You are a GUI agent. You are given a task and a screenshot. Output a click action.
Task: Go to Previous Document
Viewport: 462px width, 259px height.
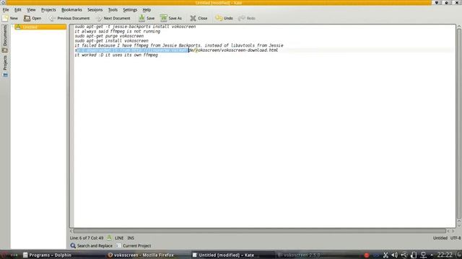coord(69,18)
